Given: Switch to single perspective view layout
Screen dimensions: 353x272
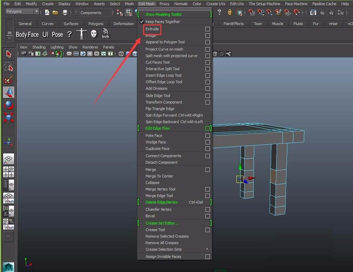Looking at the screenshot, I should tap(8, 159).
